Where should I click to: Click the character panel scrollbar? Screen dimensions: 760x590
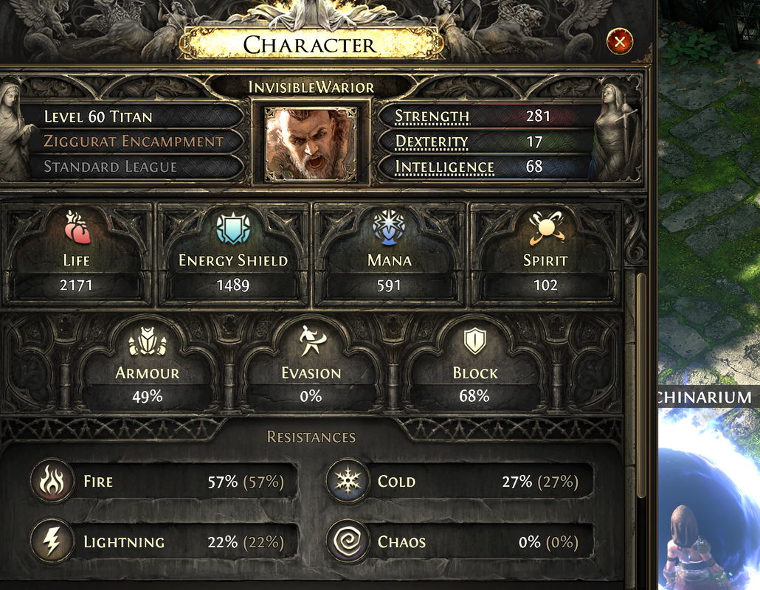[640, 385]
